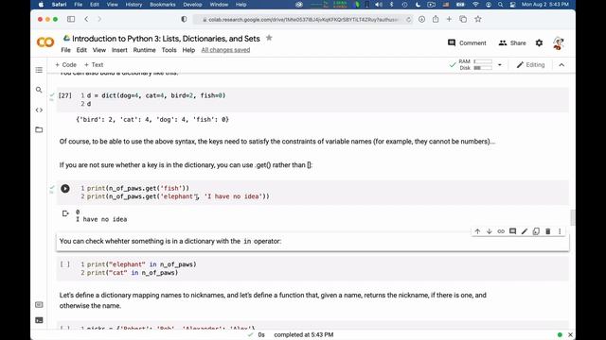Click the notebook vertical scrollbar thumb
Viewport: 606px width, 340px height.
(572, 217)
